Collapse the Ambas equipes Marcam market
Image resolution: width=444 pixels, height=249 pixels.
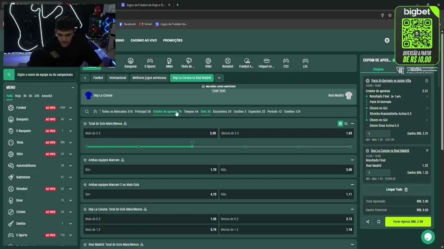[x=352, y=160]
